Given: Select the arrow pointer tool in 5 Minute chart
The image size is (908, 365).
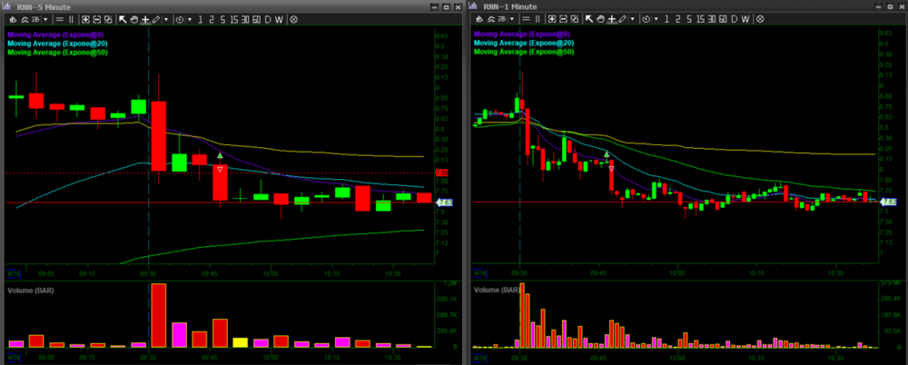Looking at the screenshot, I should [123, 19].
